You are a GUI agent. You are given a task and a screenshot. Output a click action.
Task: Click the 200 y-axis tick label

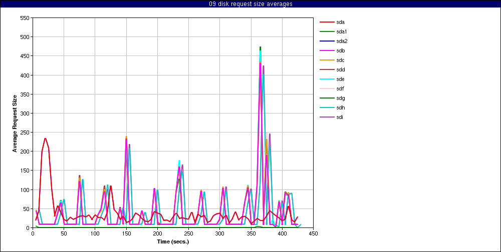[x=25, y=151]
